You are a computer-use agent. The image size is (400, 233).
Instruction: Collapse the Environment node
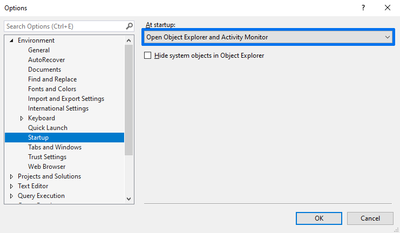coord(11,40)
